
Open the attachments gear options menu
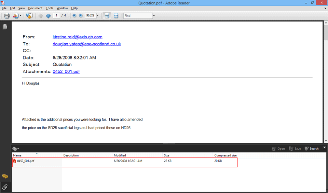tap(15, 149)
